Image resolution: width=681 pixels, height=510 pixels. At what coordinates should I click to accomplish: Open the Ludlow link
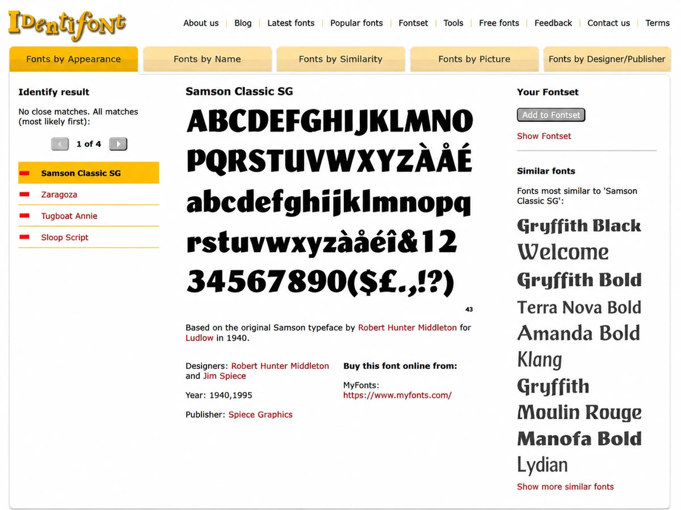point(199,338)
